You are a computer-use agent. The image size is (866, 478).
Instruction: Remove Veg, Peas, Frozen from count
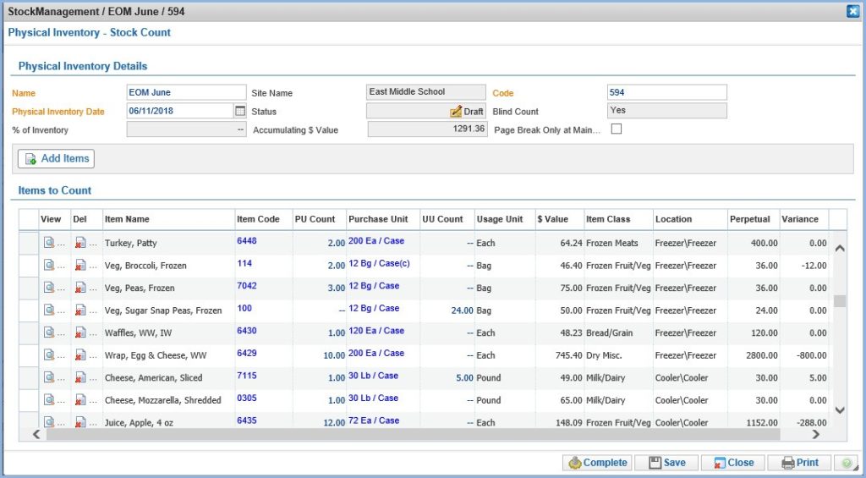[x=80, y=288]
